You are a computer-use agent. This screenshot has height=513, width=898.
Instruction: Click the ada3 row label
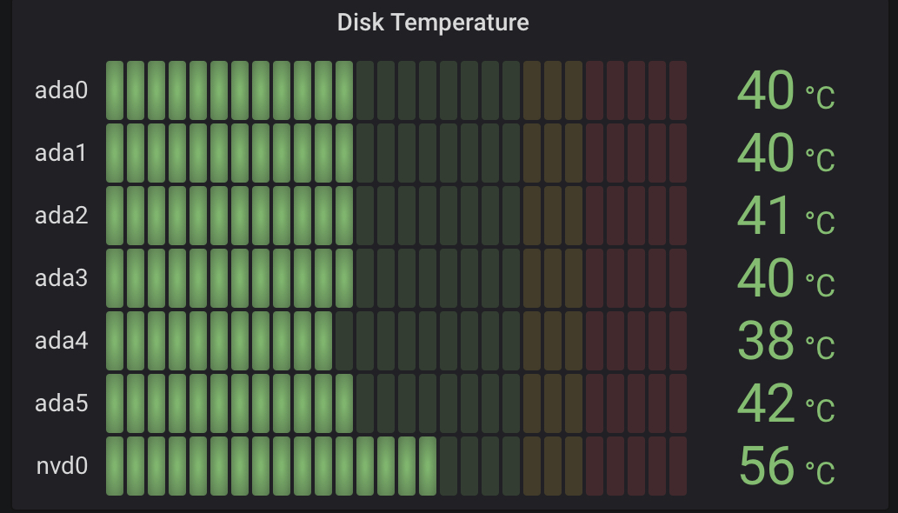[61, 277]
